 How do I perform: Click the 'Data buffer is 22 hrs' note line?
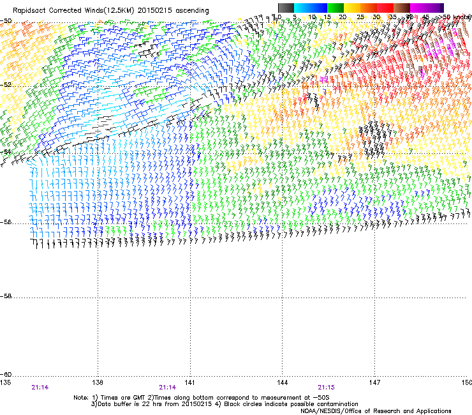point(225,404)
